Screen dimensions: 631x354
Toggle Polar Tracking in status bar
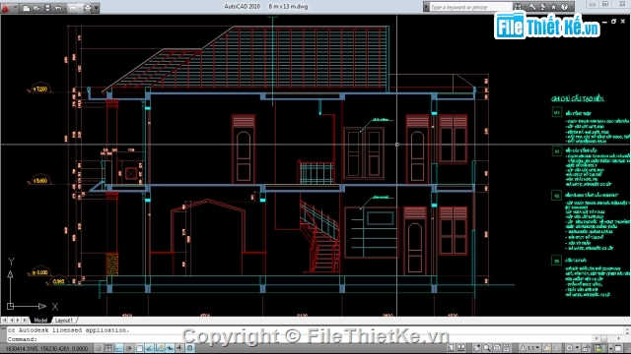pyautogui.click(x=129, y=349)
